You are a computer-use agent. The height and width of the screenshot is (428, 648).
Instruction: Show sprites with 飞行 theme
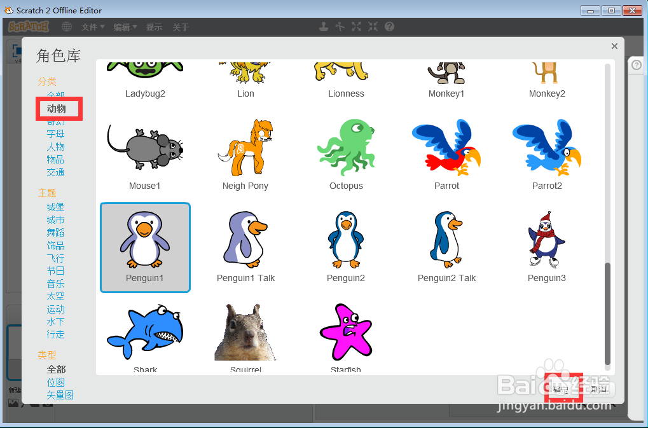[55, 258]
